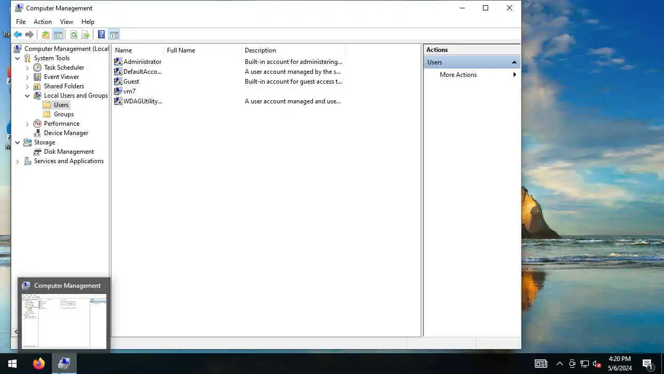Open the notification center icon

pos(647,364)
